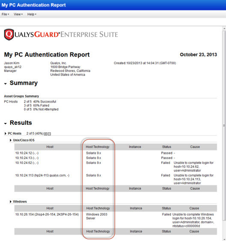Select host 10.10.24.12 (-, -)
This screenshot has height=241, width=226.
[x=27, y=153]
